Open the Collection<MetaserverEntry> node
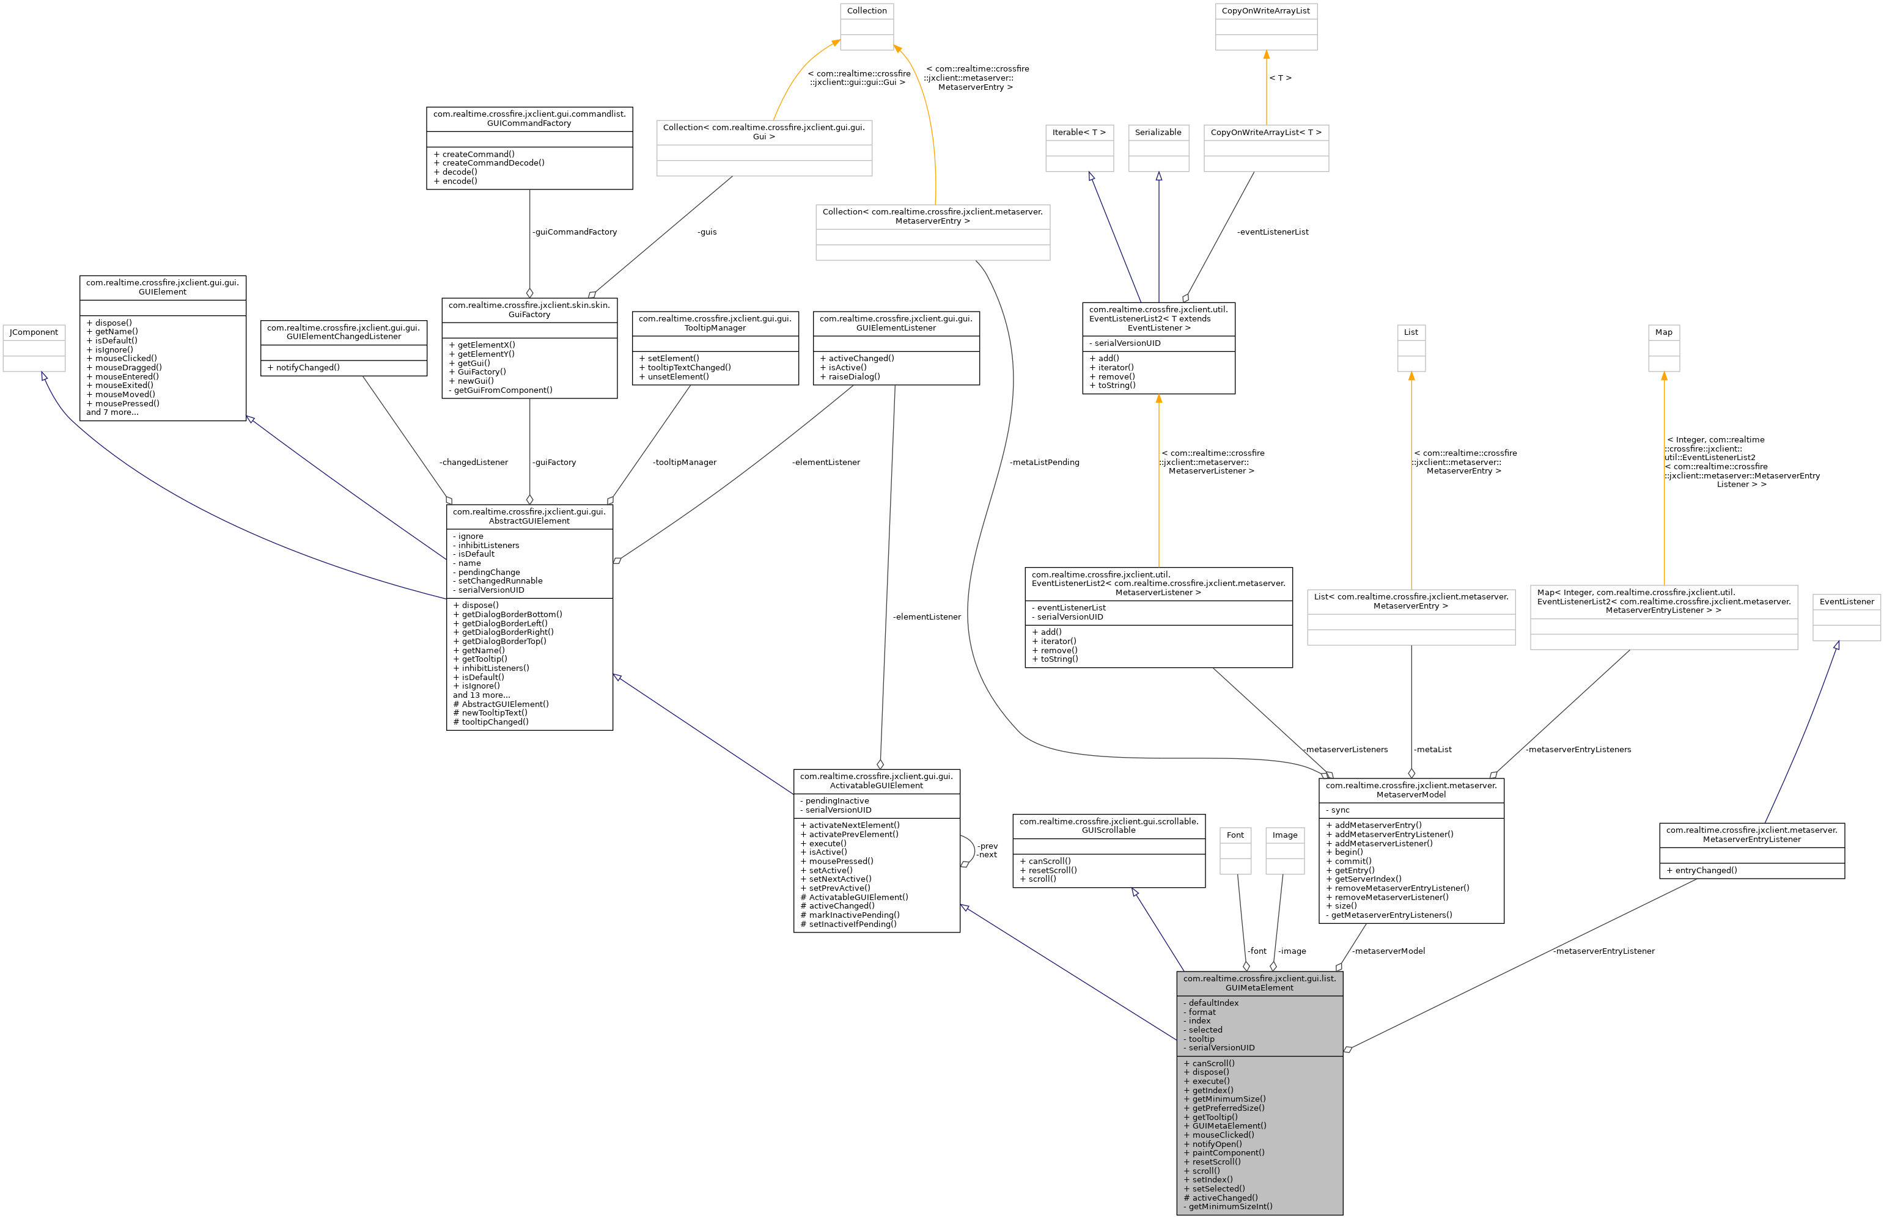Viewport: 1884px width, 1219px height. [932, 233]
